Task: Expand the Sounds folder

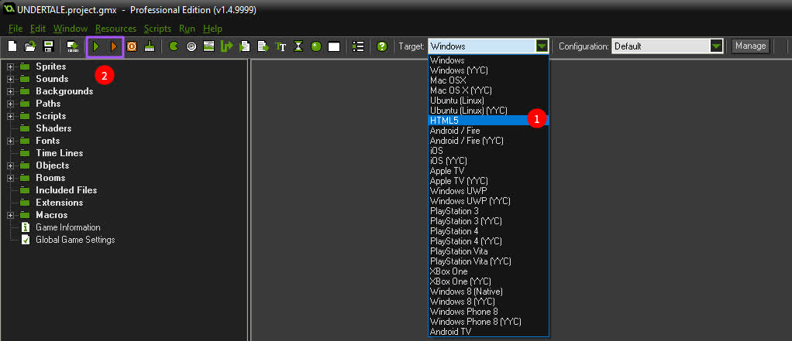Action: coord(10,79)
